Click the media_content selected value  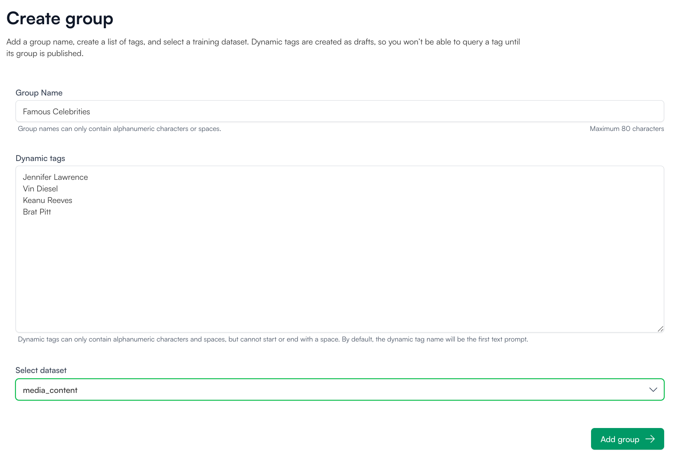(x=50, y=390)
